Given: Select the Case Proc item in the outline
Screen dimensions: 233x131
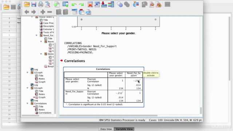Looking at the screenshot, I should (x=47, y=23).
